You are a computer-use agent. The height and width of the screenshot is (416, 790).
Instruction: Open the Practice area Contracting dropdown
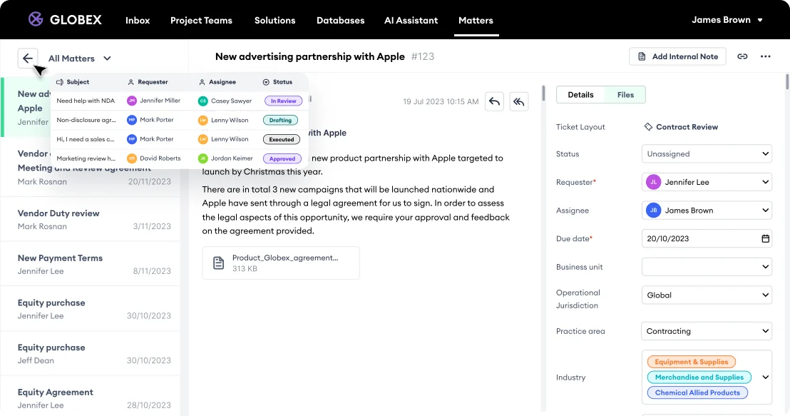point(707,331)
